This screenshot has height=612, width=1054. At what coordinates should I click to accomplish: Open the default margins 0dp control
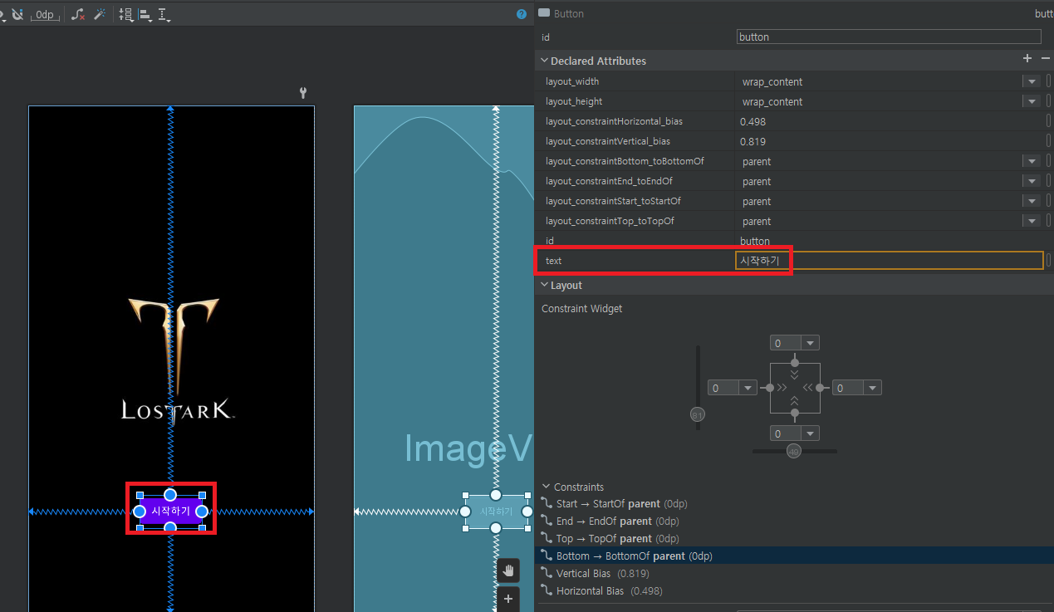point(45,15)
